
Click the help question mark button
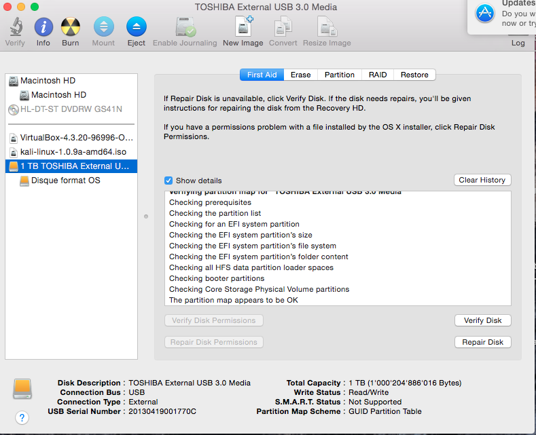(22, 417)
